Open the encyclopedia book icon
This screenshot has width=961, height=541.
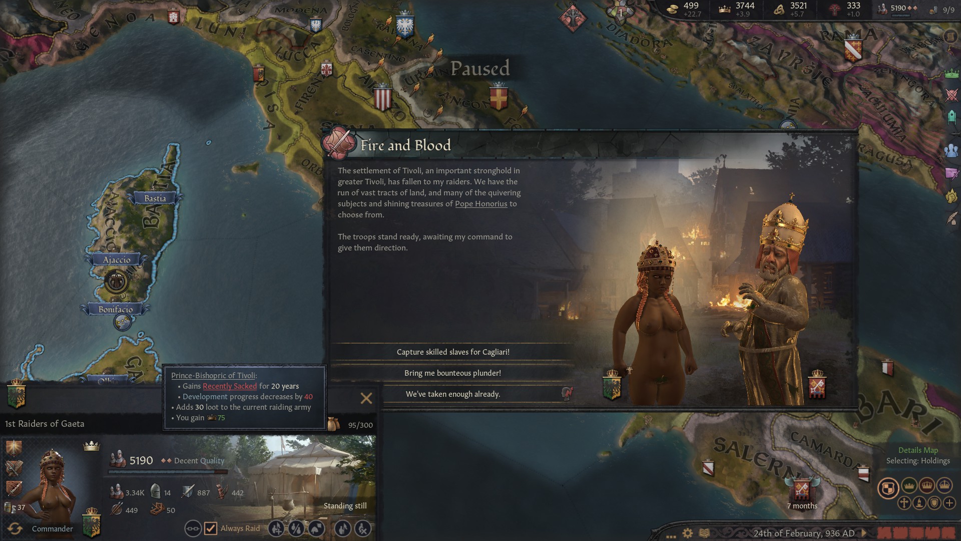click(x=704, y=533)
